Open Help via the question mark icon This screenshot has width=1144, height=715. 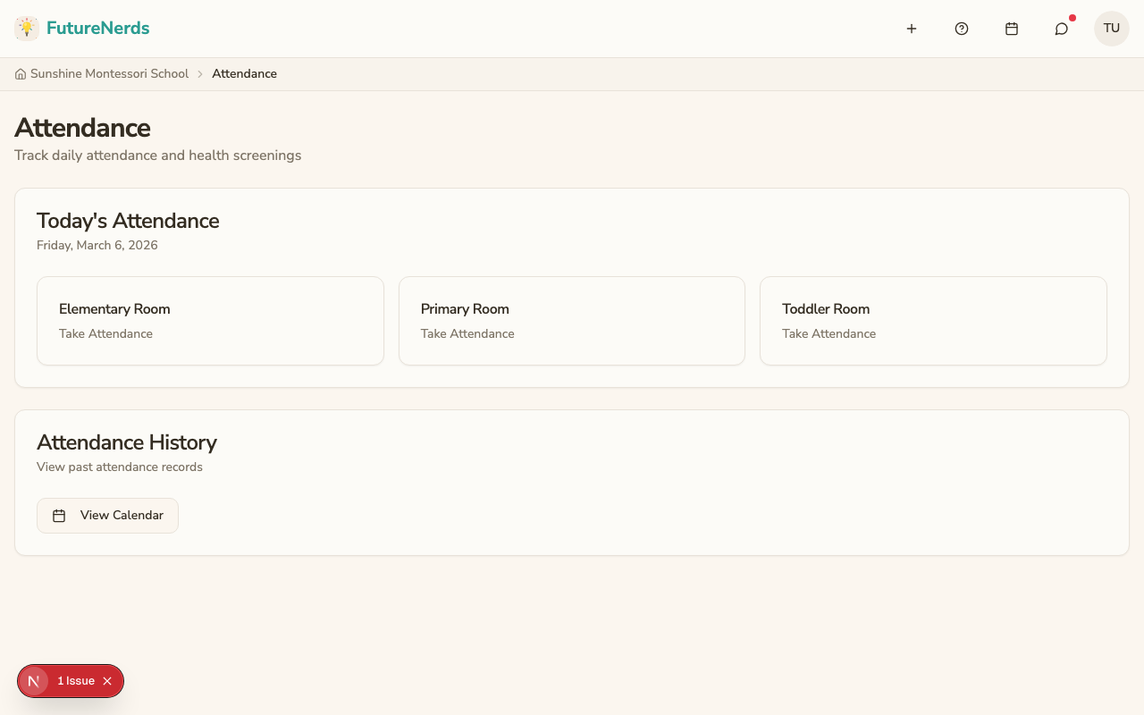tap(962, 29)
